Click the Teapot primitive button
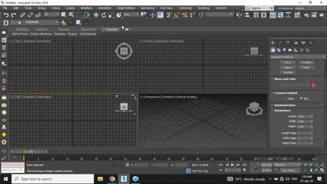327x184 pixels. click(288, 67)
